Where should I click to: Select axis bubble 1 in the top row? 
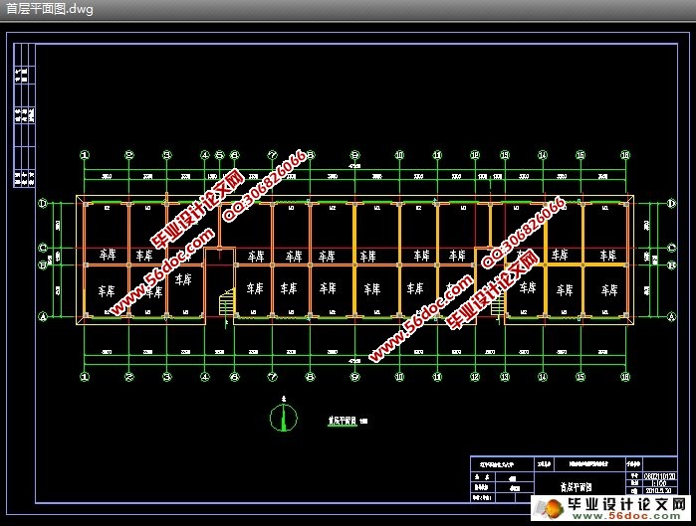pos(86,155)
